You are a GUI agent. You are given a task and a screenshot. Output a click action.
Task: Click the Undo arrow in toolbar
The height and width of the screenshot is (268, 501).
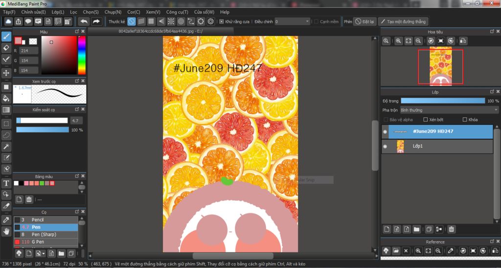click(84, 22)
